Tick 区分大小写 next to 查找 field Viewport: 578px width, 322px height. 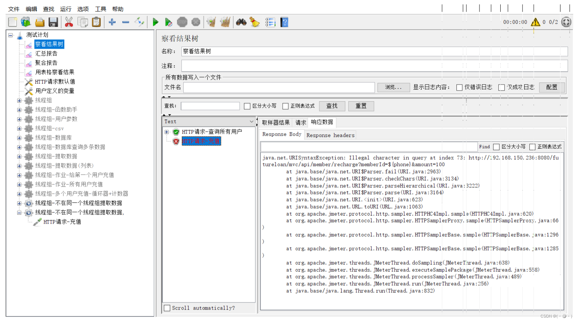coord(247,106)
